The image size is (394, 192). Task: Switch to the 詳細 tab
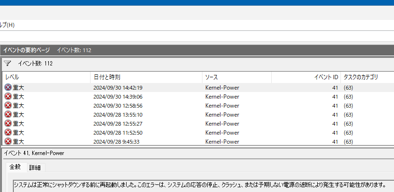click(35, 167)
